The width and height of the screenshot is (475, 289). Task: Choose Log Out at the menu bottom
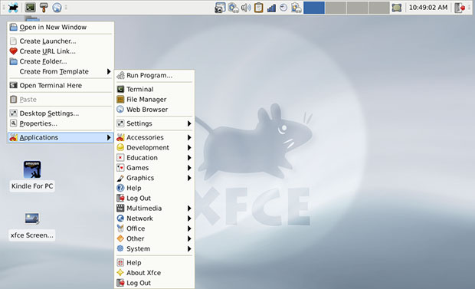coord(155,283)
